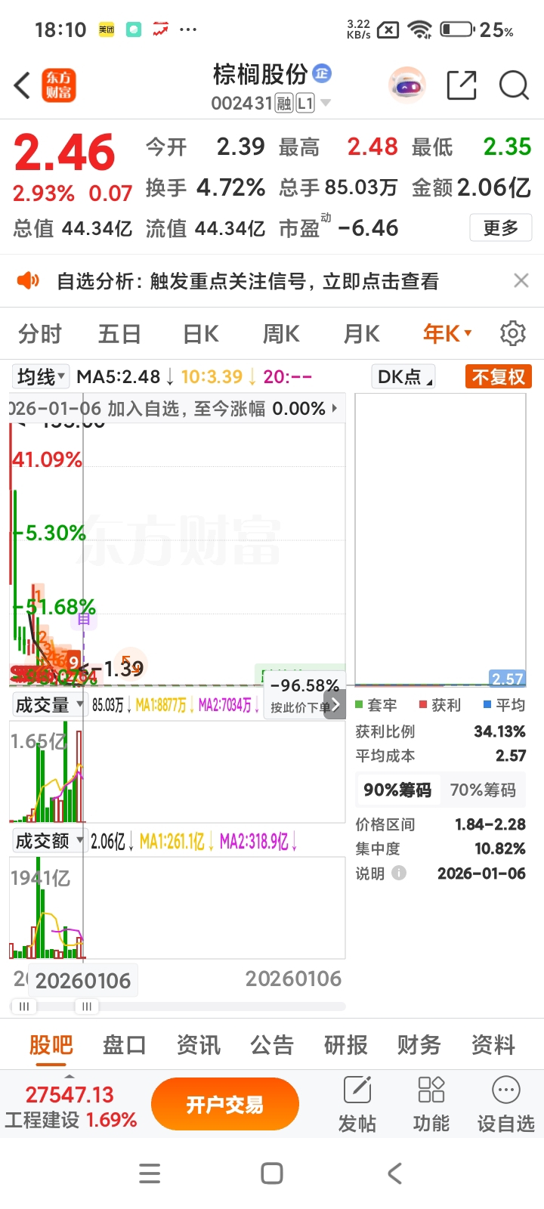Tap the 设自选 add watchlist icon
The image size is (544, 1209).
(505, 1104)
